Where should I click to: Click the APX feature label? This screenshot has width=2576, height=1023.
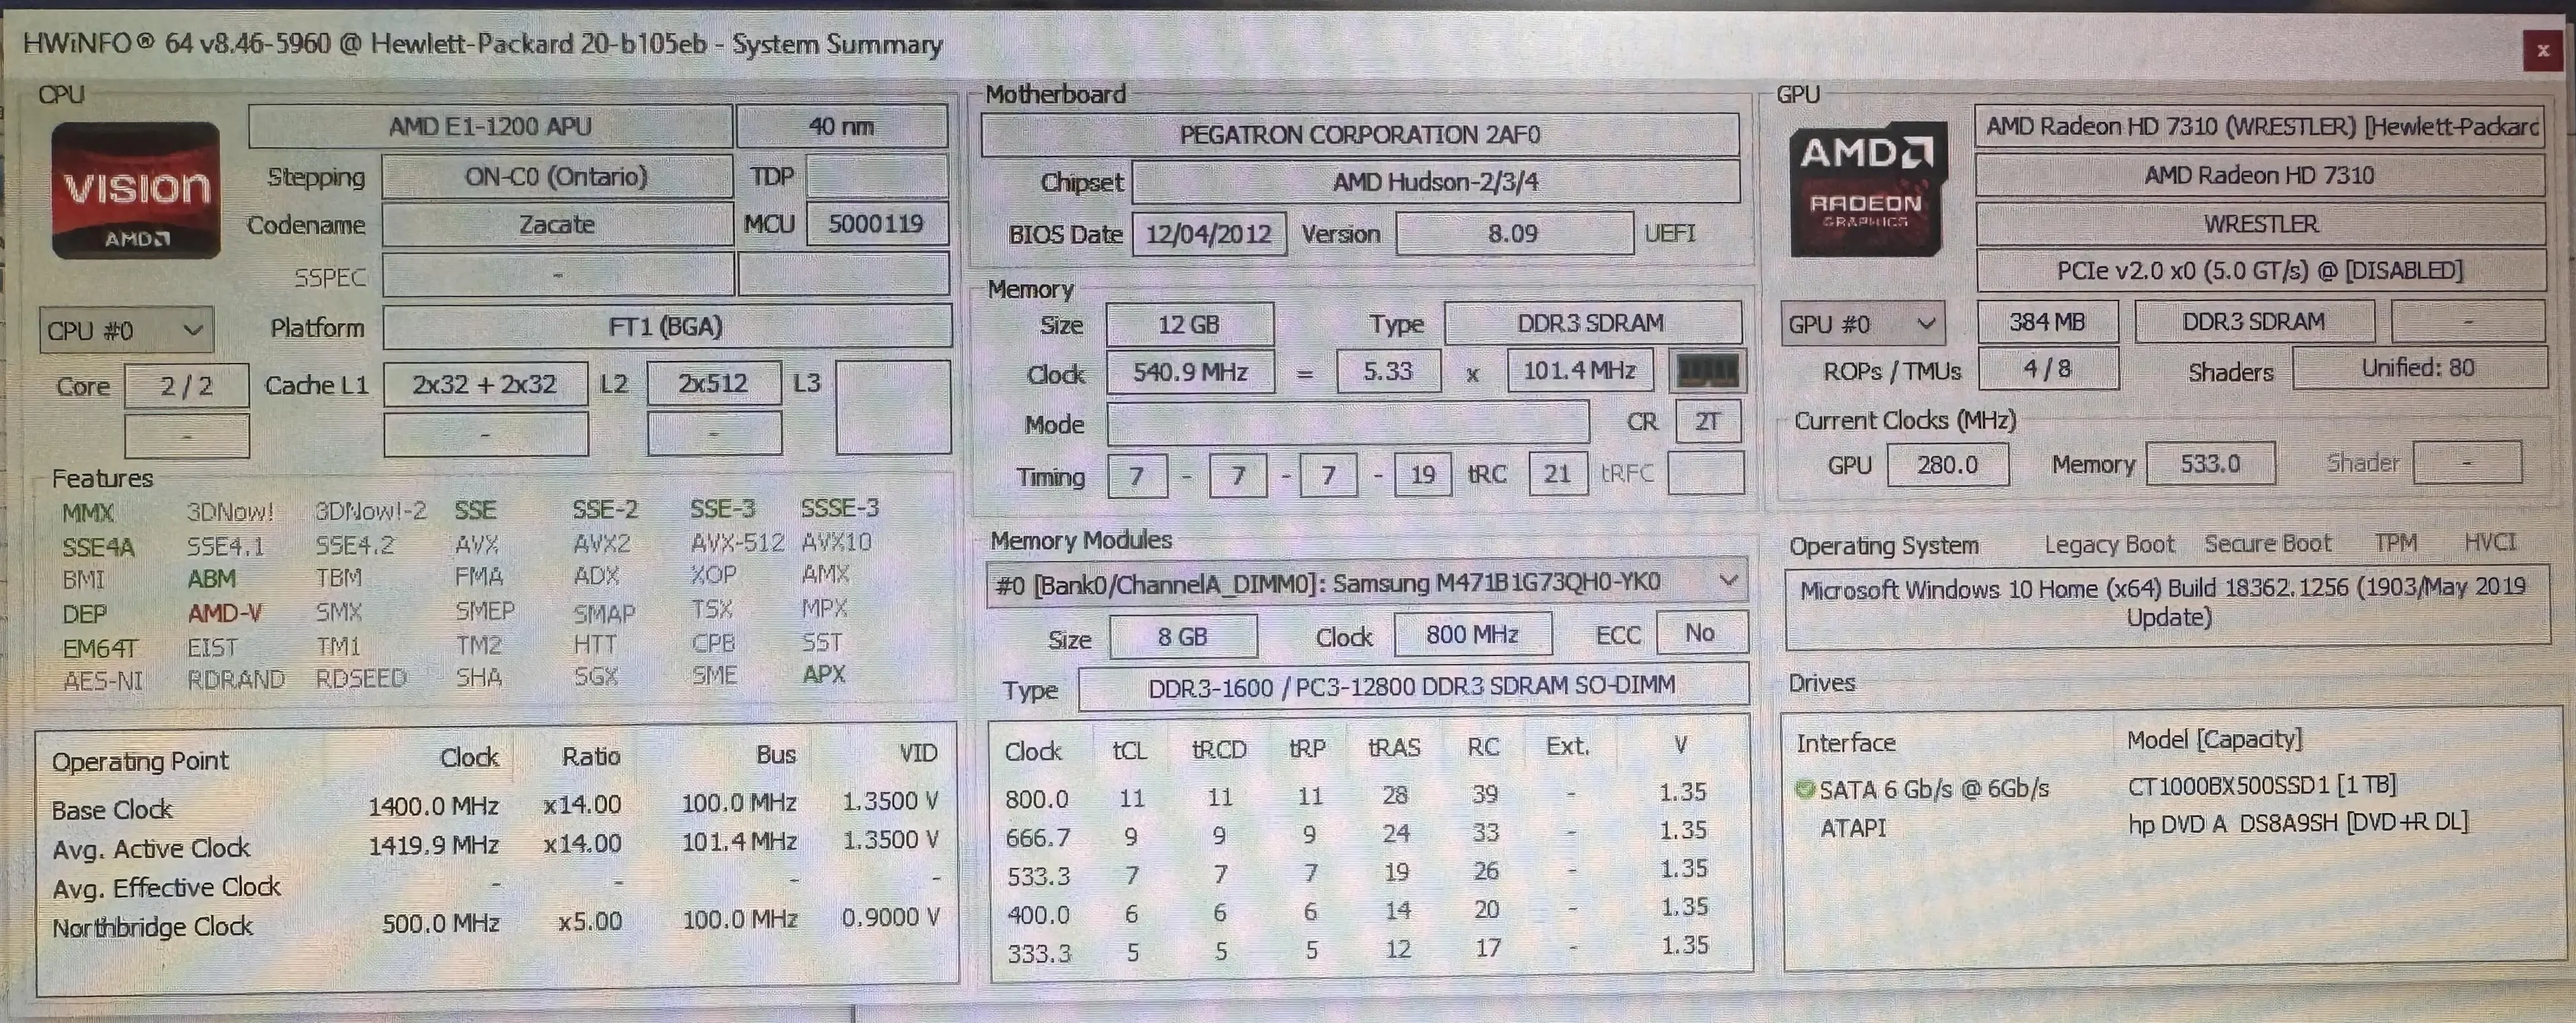point(823,675)
